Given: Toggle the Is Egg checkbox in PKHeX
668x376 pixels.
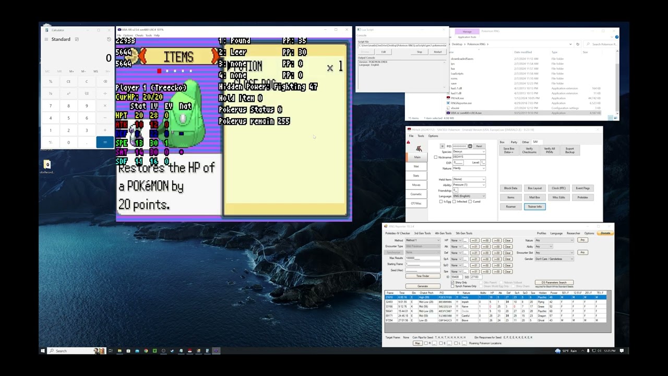Looking at the screenshot, I should click(441, 202).
